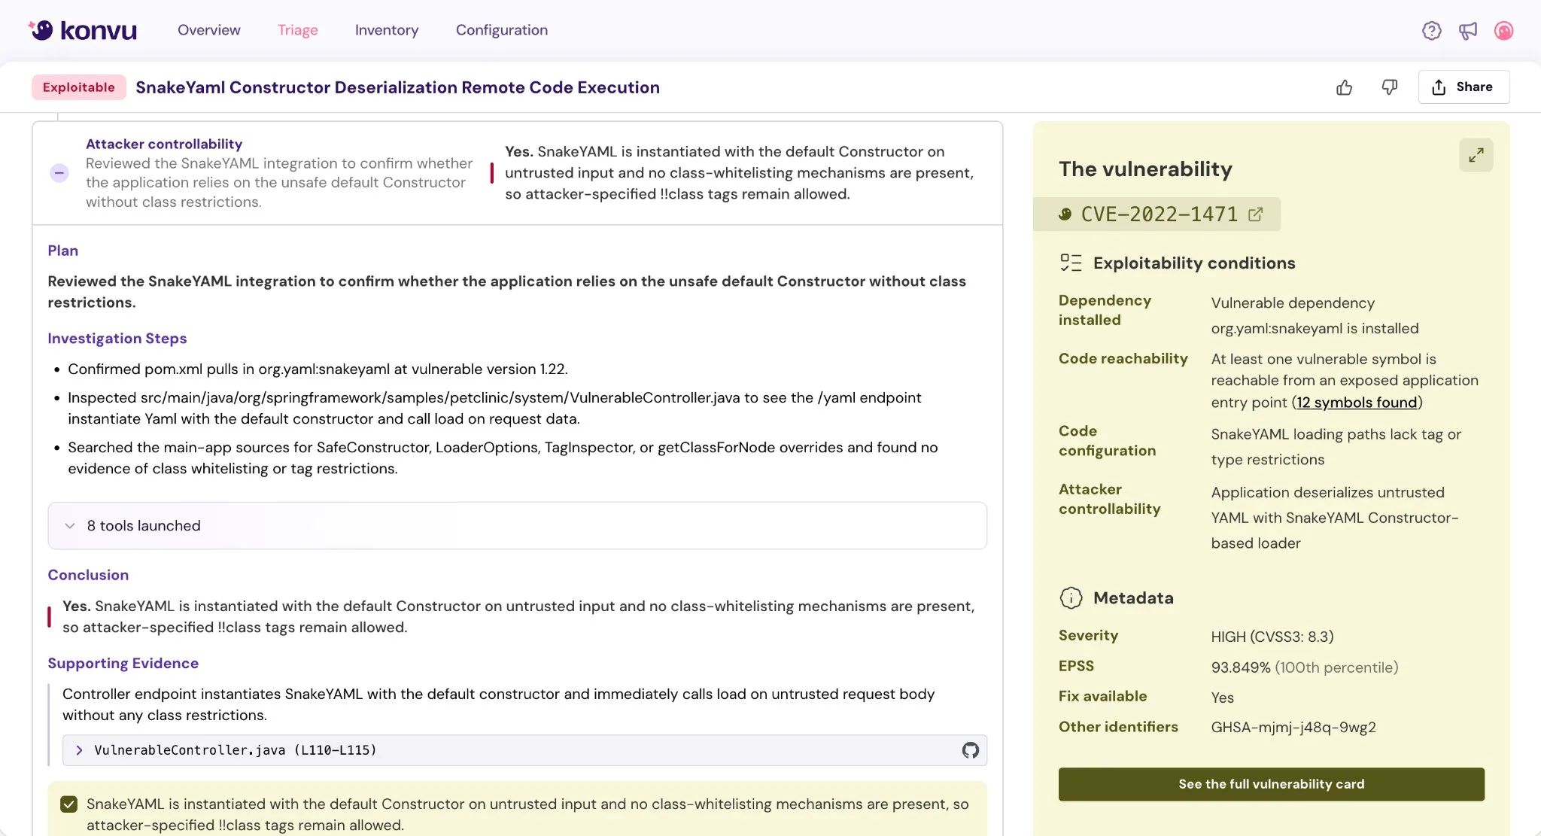Click the megaphone announcements icon

click(1468, 30)
